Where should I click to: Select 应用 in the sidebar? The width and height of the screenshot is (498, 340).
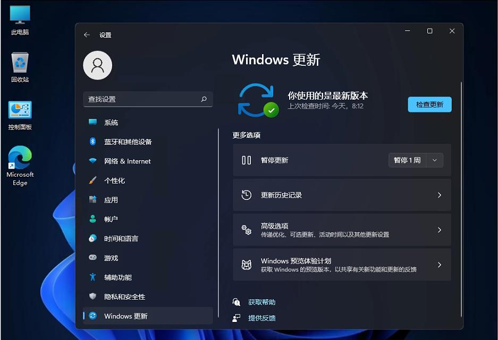[x=148, y=200]
